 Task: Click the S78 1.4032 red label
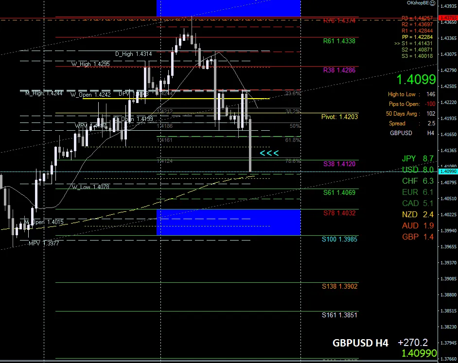[x=339, y=213]
